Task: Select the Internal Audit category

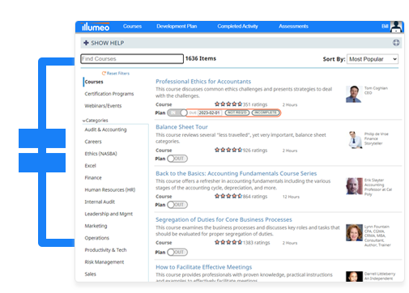Action: [100, 202]
